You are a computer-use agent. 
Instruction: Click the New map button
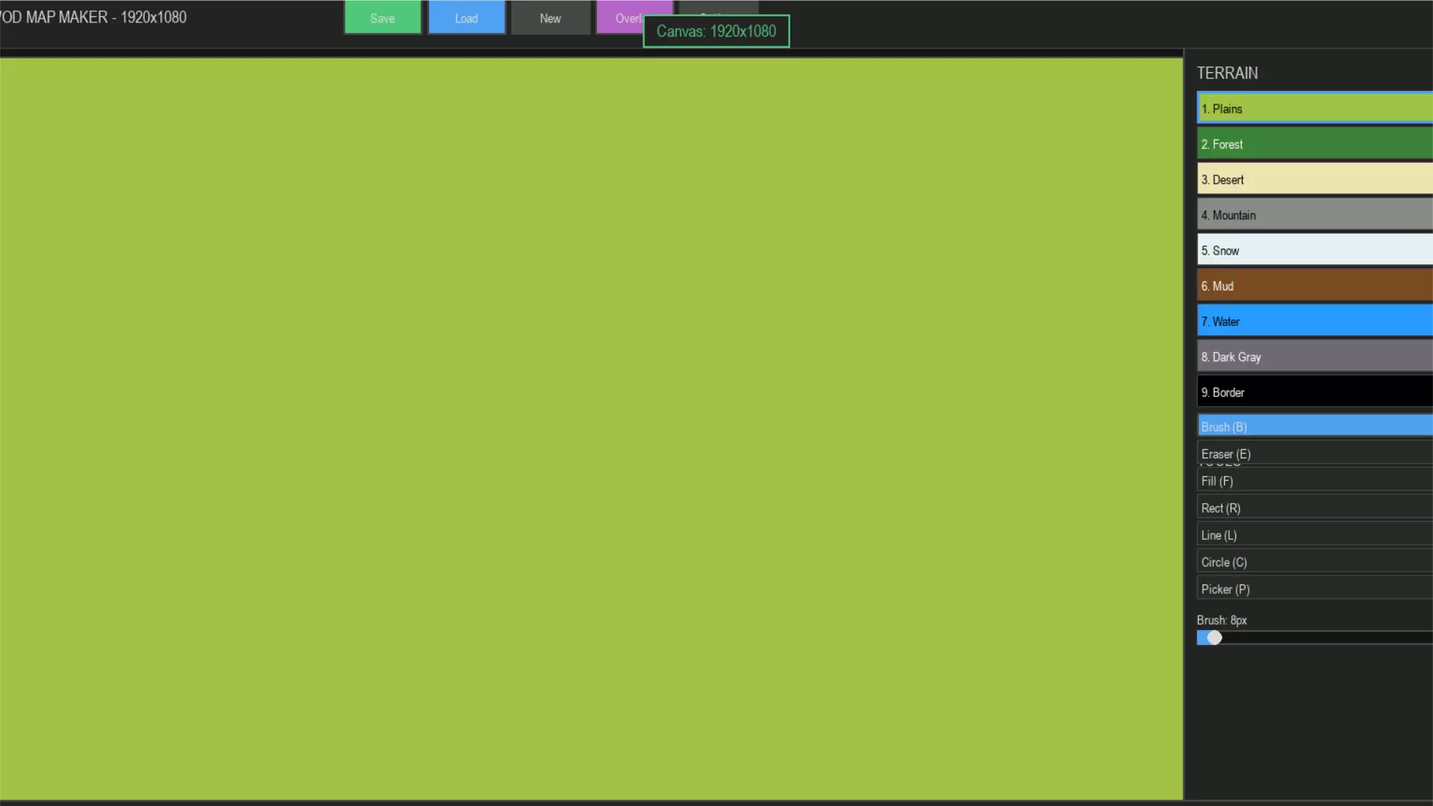tap(550, 18)
